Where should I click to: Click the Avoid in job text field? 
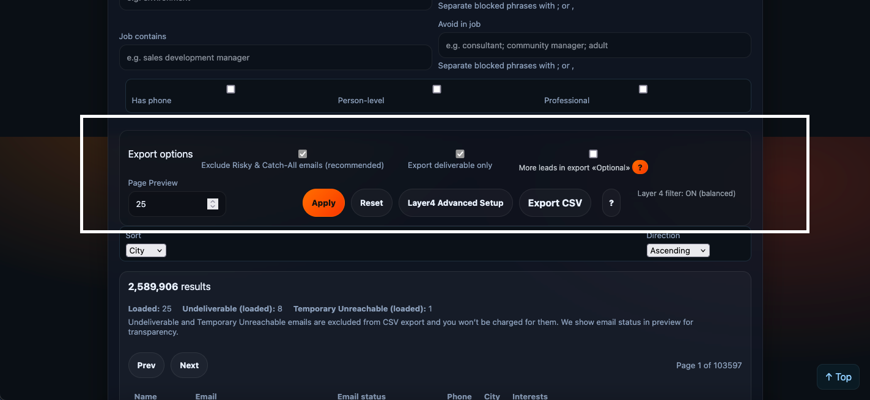click(x=594, y=45)
